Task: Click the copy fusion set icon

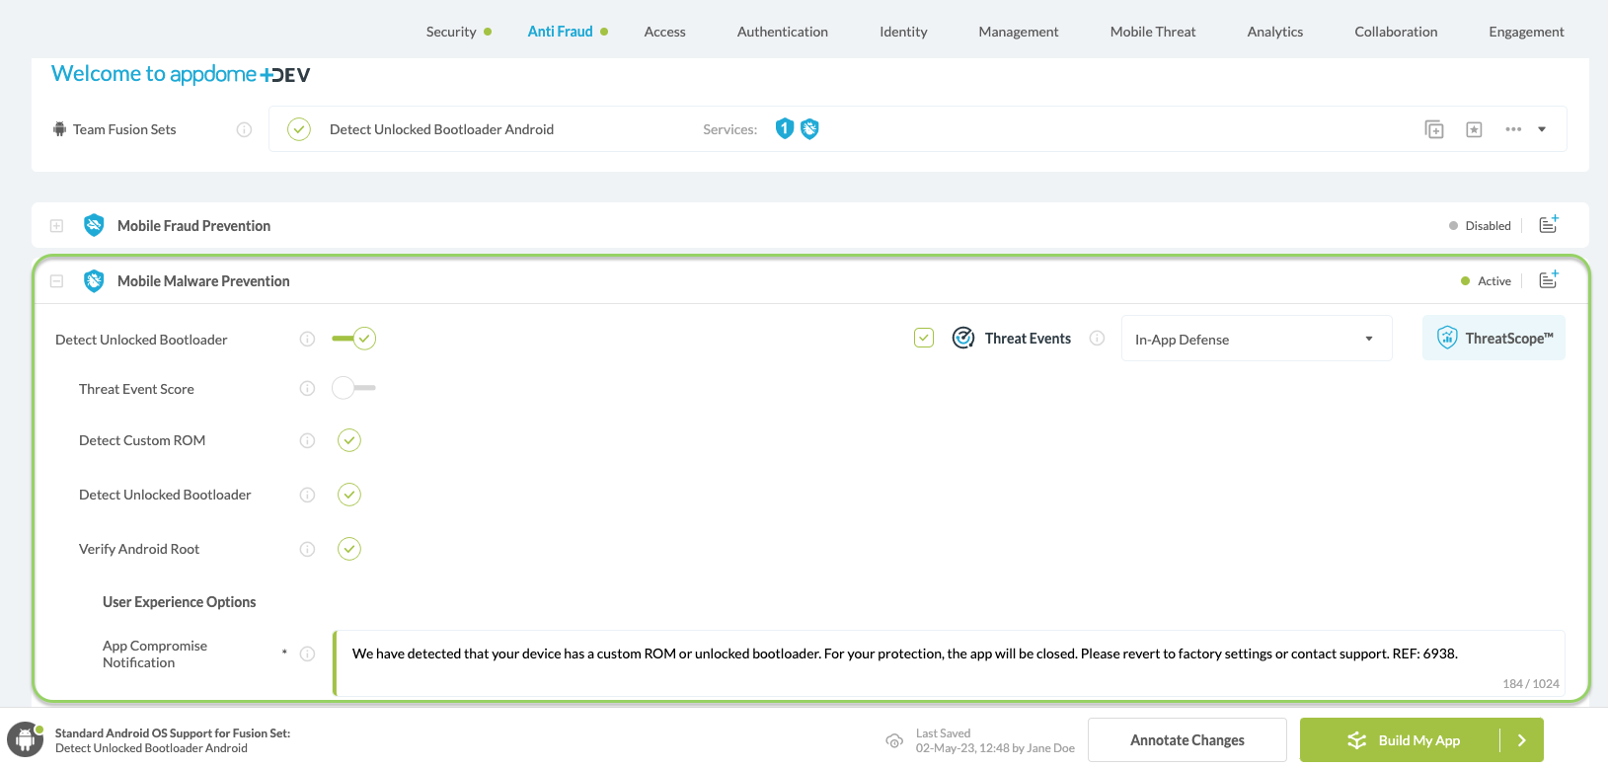Action: click(x=1434, y=129)
